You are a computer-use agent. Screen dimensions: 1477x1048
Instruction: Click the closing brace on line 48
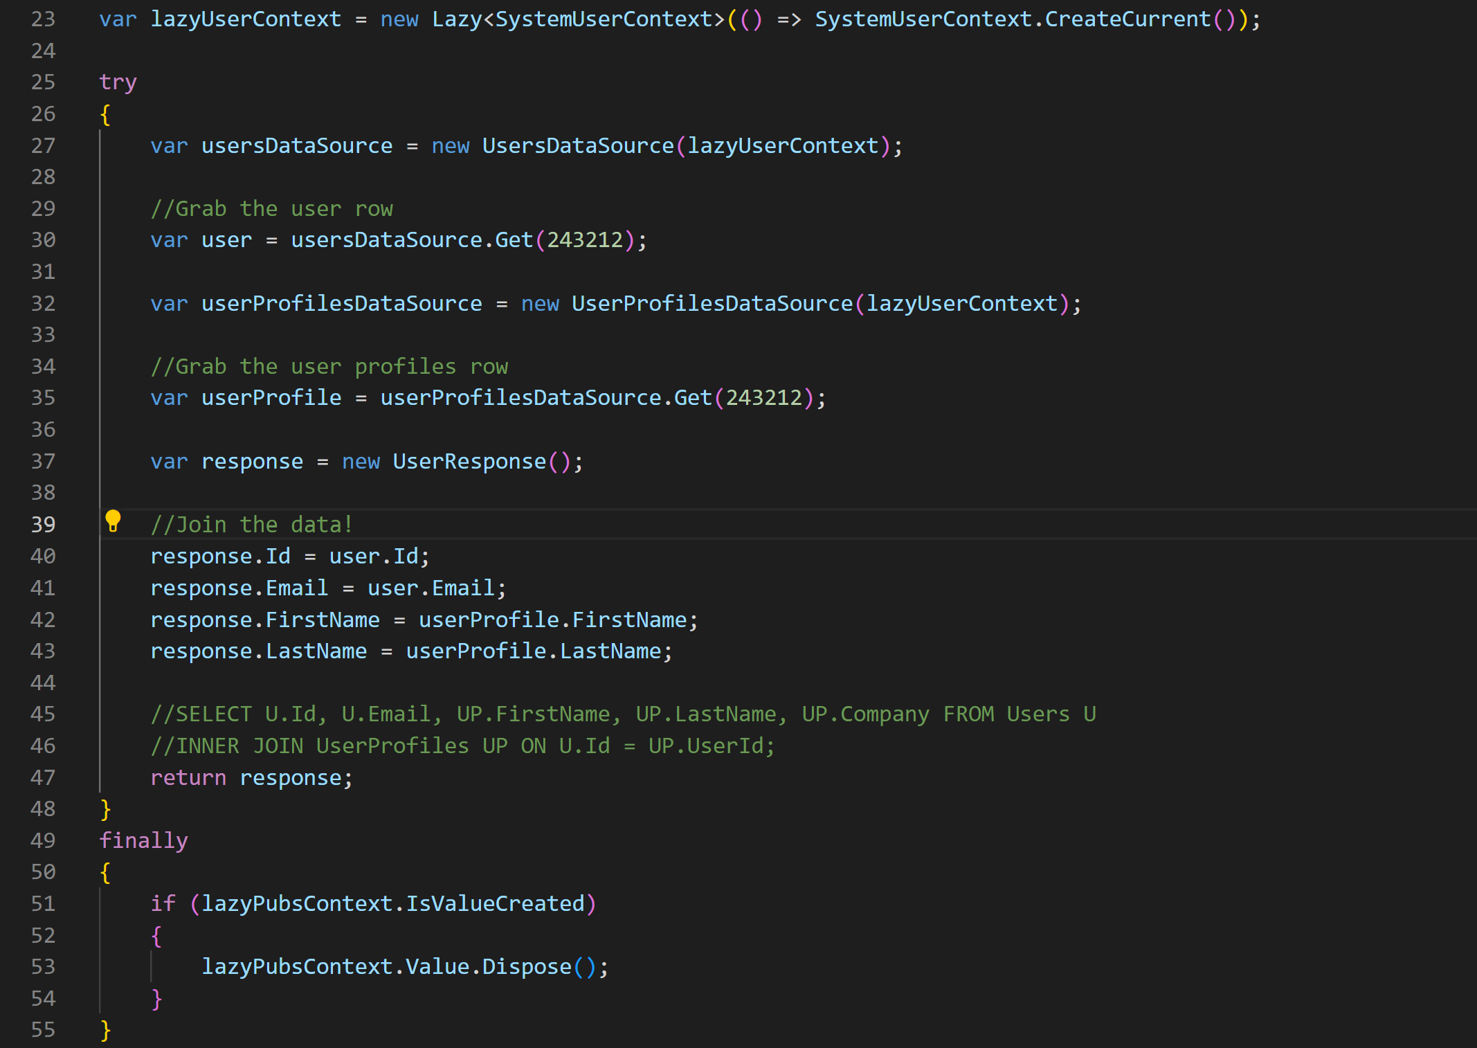point(105,809)
